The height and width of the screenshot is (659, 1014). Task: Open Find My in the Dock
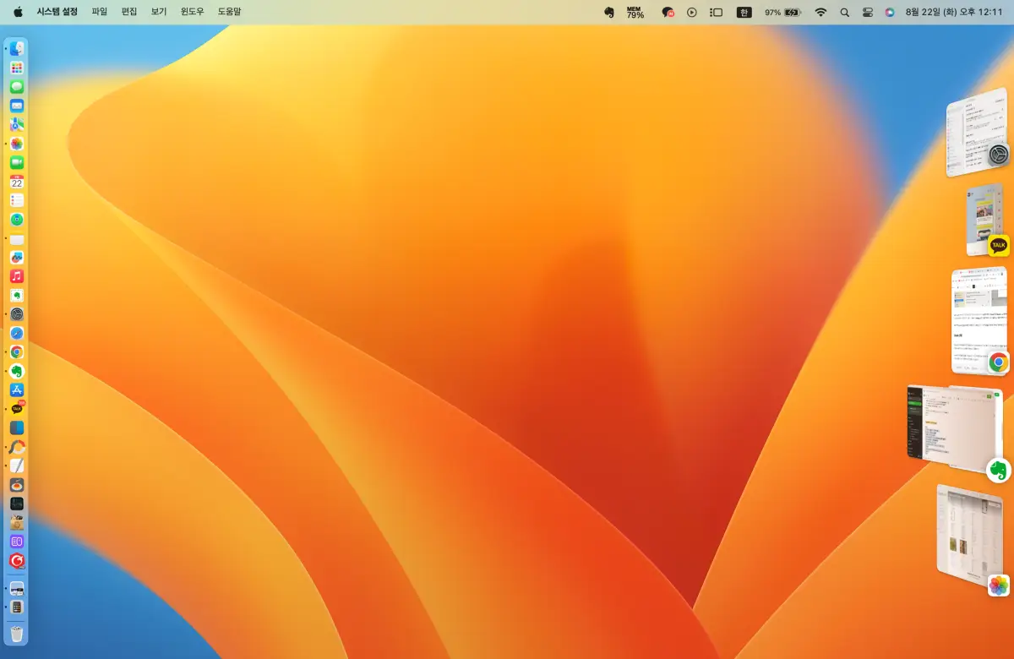(x=17, y=220)
